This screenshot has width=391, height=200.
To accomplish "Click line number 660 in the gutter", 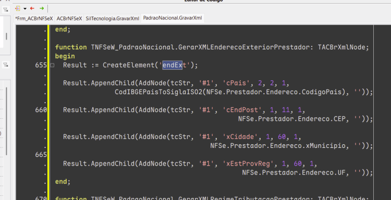I will [41, 110].
